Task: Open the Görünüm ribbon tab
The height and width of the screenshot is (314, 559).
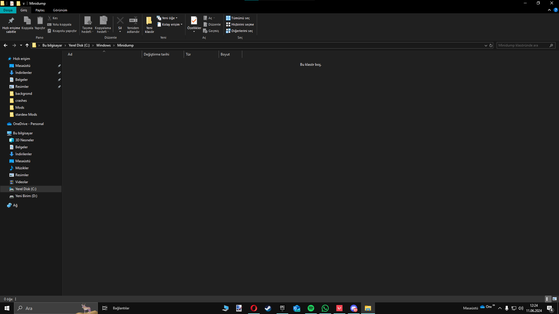Action: pos(60,10)
